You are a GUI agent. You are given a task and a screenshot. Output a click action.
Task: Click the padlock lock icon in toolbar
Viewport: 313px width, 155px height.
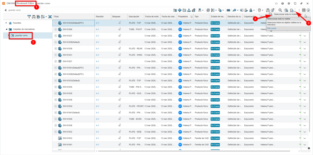coord(251,10)
